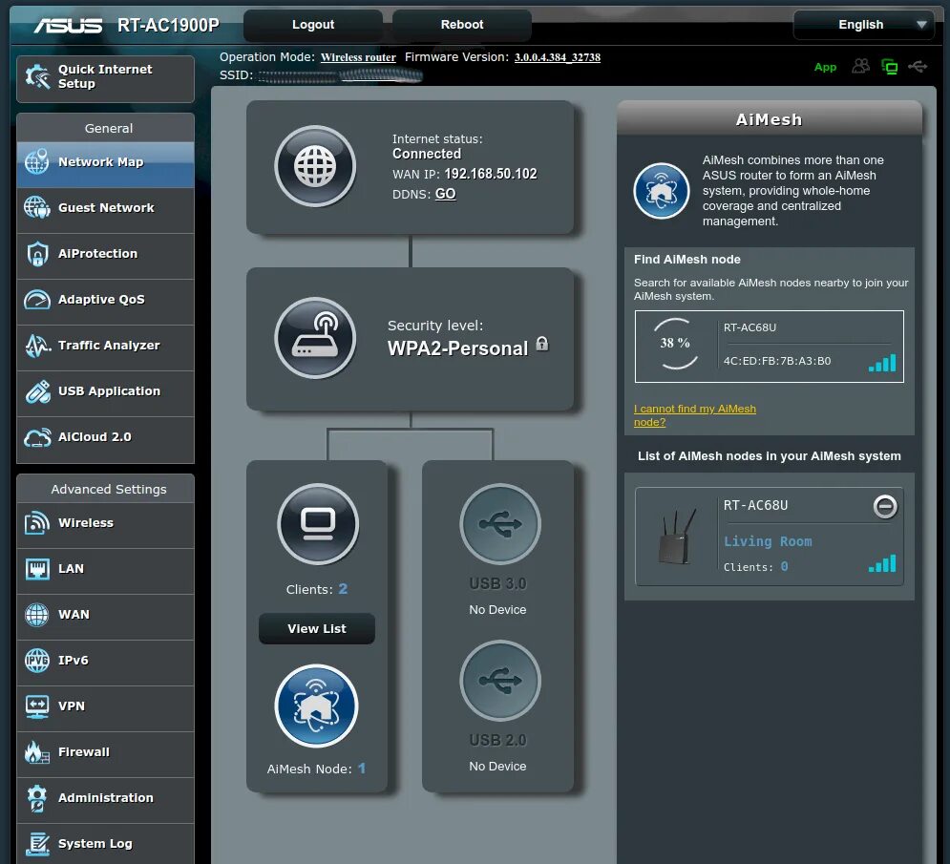The height and width of the screenshot is (864, 950).
Task: Click the Internet status globe icon
Action: tap(315, 166)
